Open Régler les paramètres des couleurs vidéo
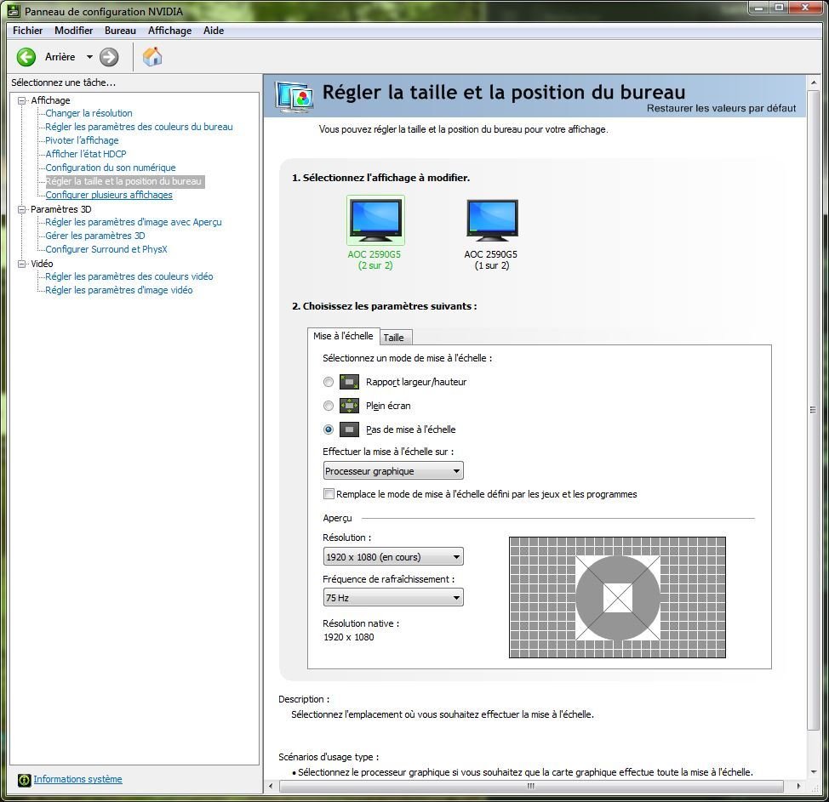The height and width of the screenshot is (802, 829). coord(129,276)
